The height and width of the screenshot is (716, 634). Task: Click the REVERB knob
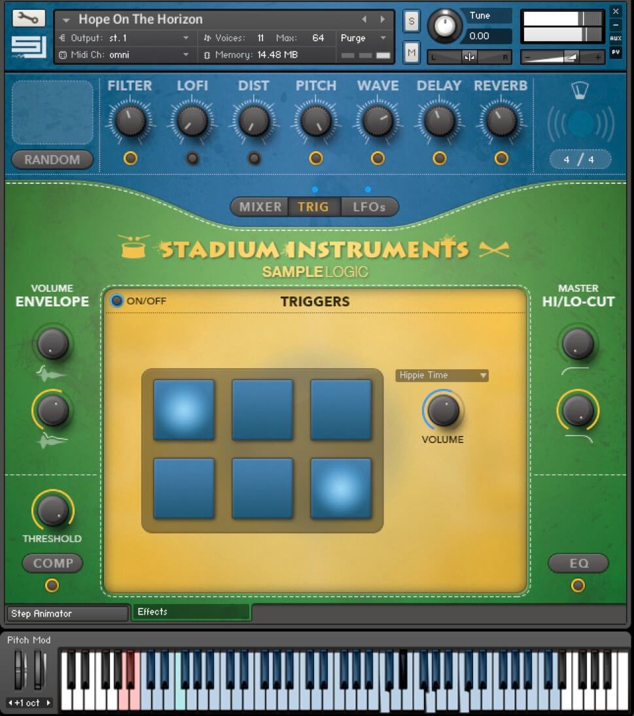pos(501,121)
